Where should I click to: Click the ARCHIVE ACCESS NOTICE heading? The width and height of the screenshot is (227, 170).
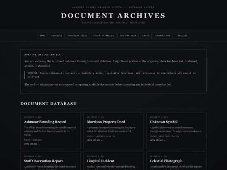(x=42, y=55)
